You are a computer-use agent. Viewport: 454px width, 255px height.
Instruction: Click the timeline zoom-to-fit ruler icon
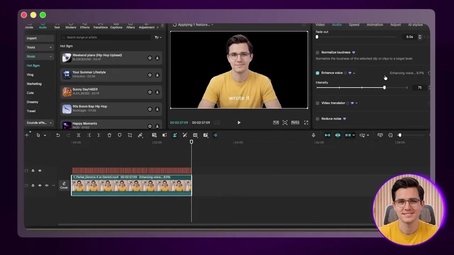380,135
